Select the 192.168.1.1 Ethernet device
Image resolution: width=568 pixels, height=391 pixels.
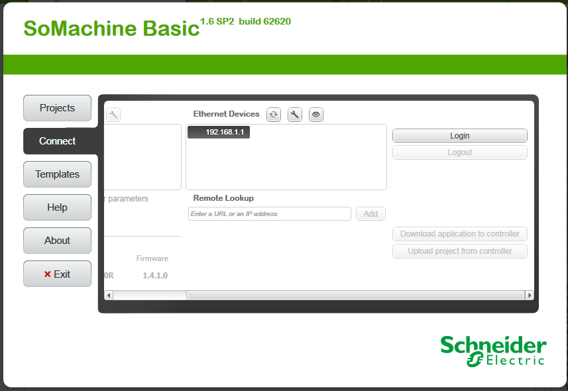point(218,132)
